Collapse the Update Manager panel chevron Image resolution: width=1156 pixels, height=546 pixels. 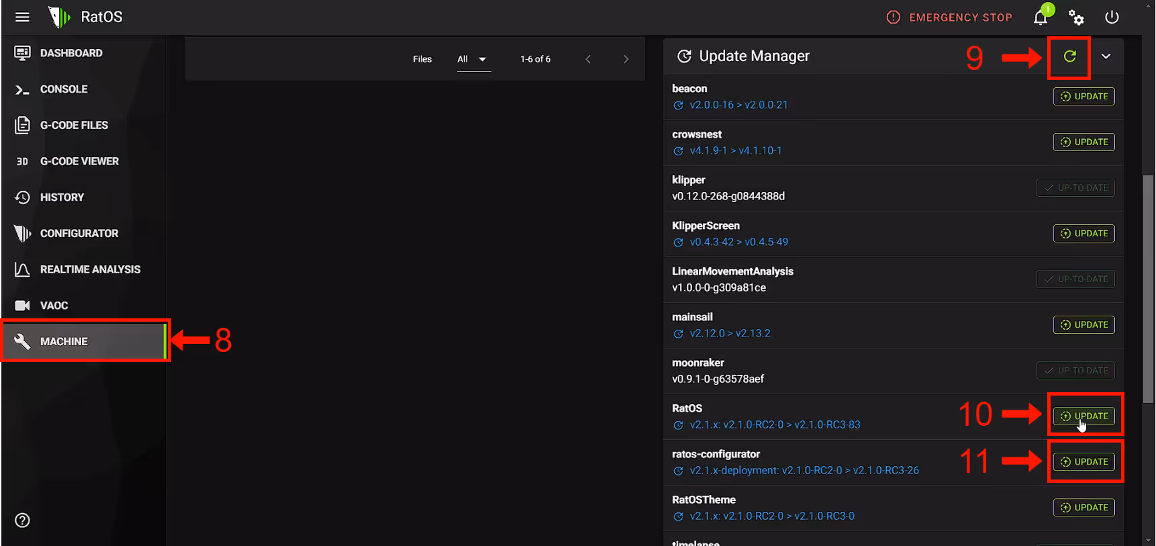pyautogui.click(x=1106, y=56)
